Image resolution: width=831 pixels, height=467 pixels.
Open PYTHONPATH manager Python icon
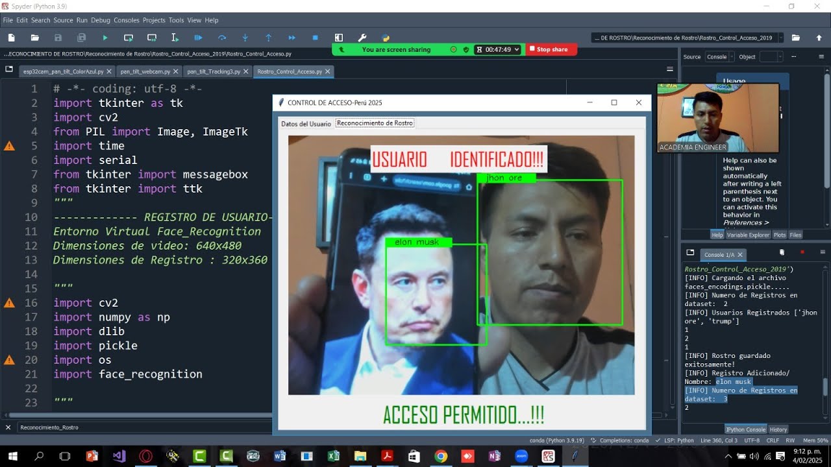click(386, 38)
